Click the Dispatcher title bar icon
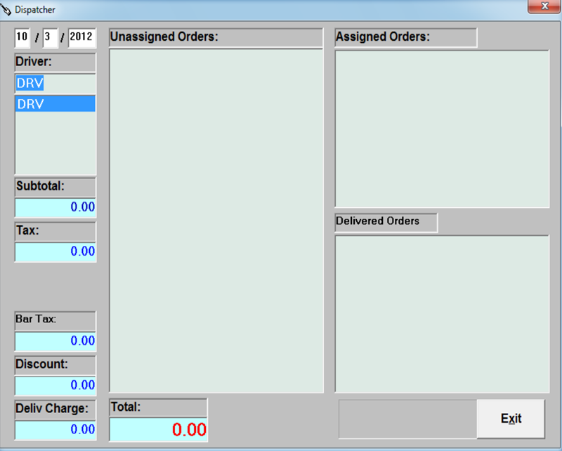The width and height of the screenshot is (562, 451). coord(6,10)
